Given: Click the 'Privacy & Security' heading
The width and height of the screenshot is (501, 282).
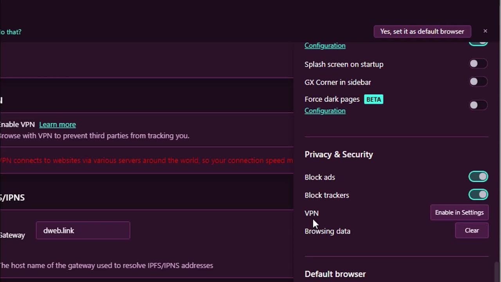Looking at the screenshot, I should click(x=339, y=154).
